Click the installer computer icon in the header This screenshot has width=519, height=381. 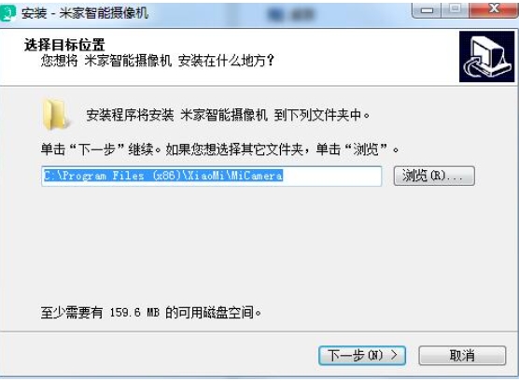487,57
